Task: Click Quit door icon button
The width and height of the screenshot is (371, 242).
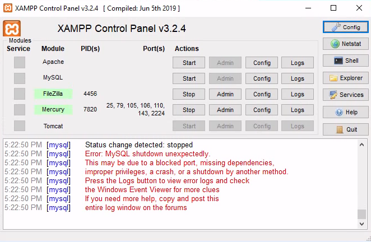Action: tap(345, 129)
